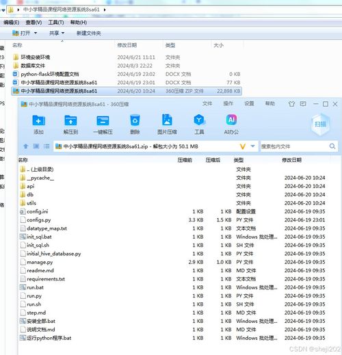Viewport: 342px width, 355px height.
Task: Click the 一键解压 one-click extract icon
Action: [103, 120]
